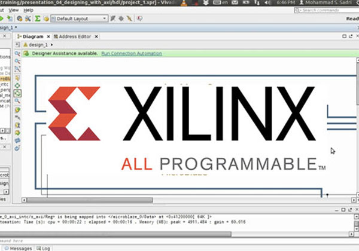Click the green diamond icon in diagram toolbar
Viewport: 359px width, 251px height.
tap(17, 85)
